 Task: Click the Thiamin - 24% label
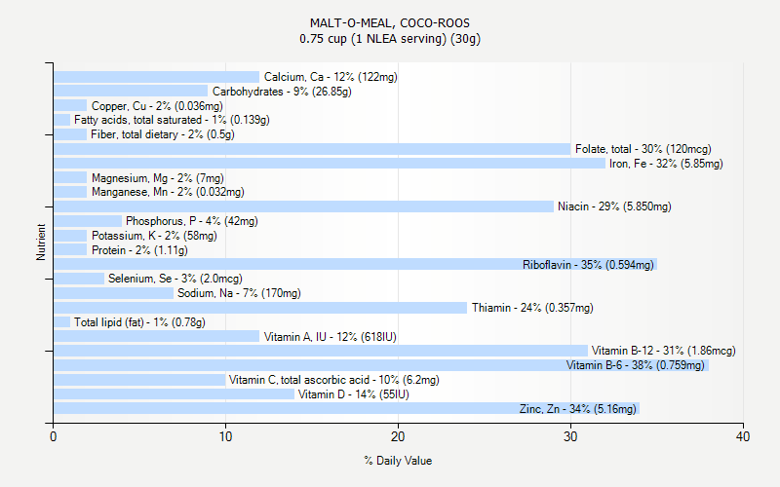[x=532, y=308]
